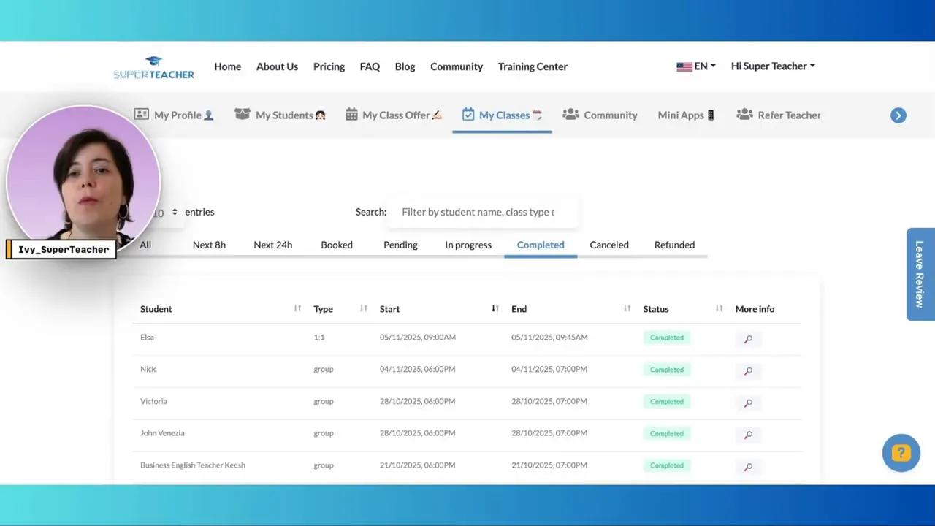
Task: Go to the Pricing page
Action: (x=329, y=66)
